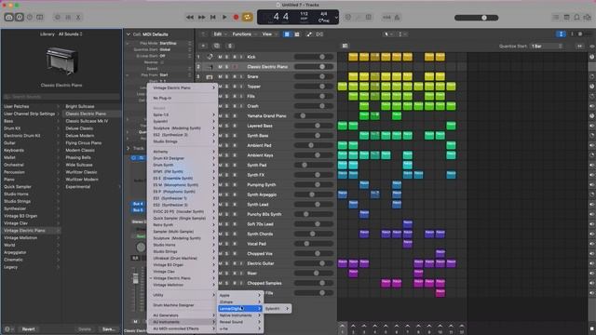
Task: Click the Search Sounds field
Action: [61, 97]
